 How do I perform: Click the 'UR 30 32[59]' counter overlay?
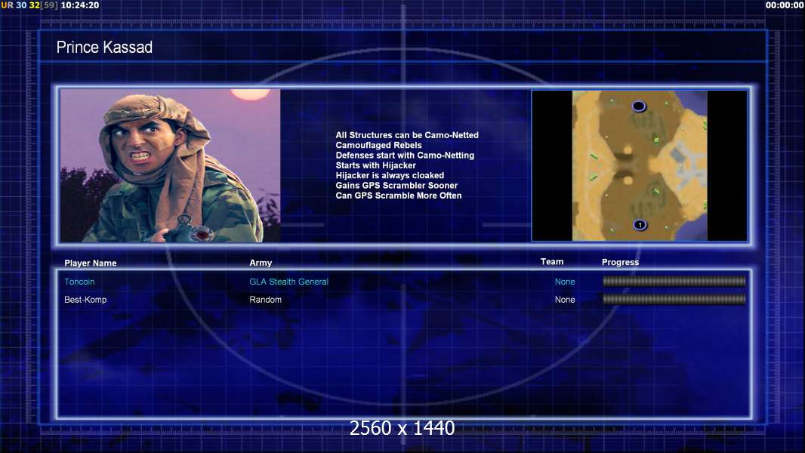(29, 5)
